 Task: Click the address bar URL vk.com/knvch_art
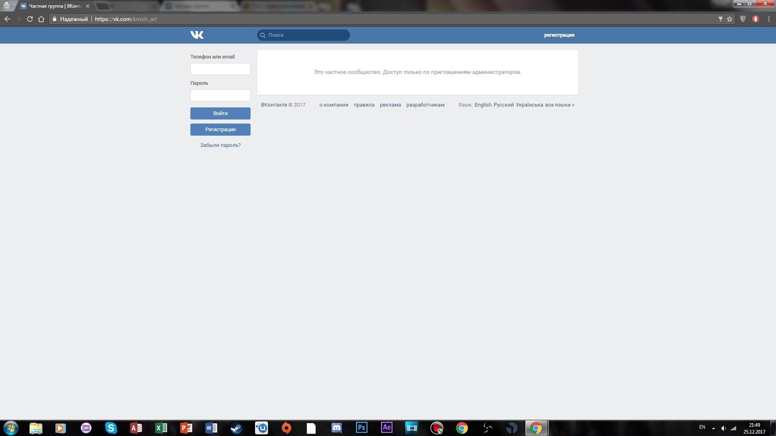126,19
